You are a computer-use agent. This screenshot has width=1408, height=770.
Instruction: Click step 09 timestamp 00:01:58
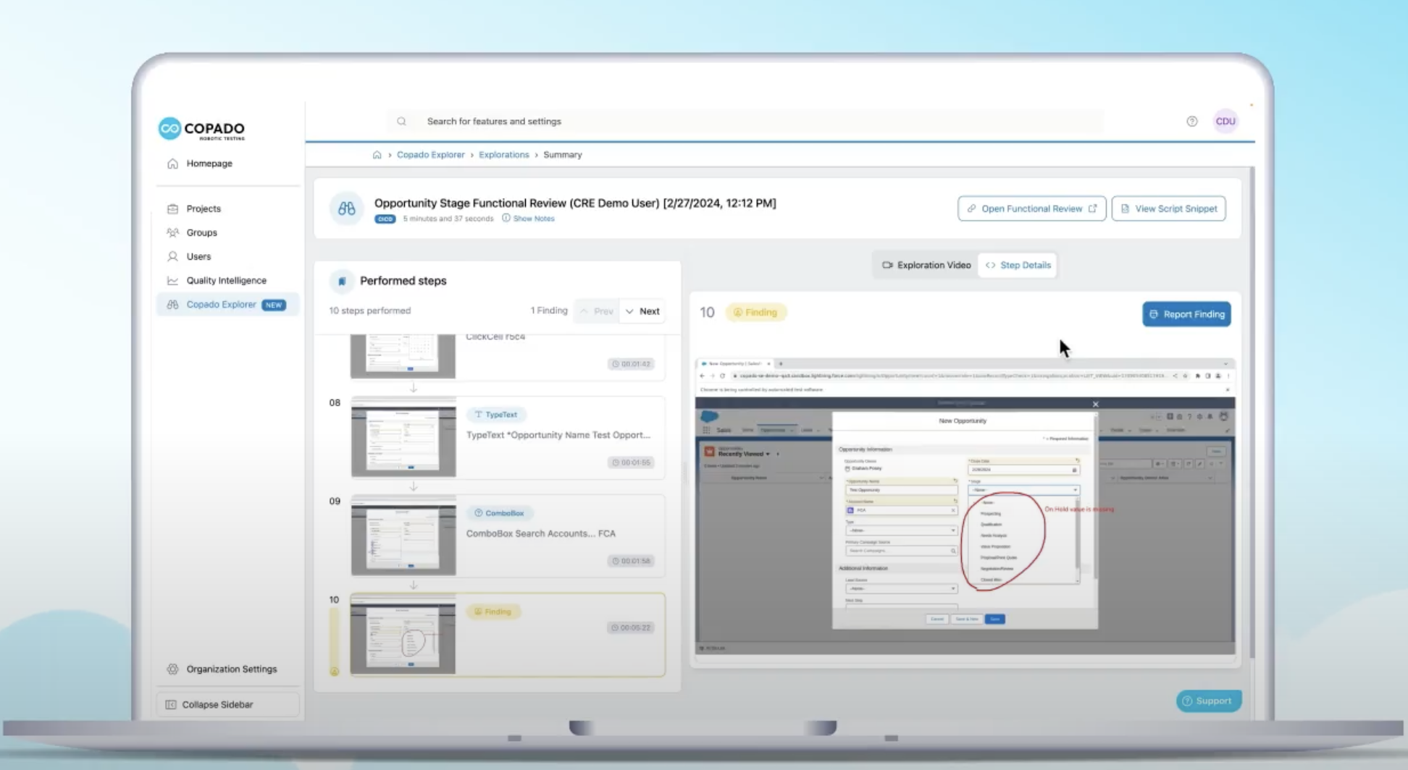[631, 561]
